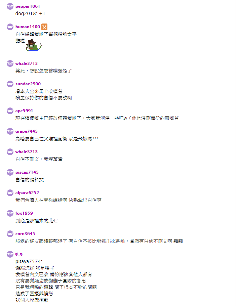Open the underlined ಠ_ಠ username link
Viewport: 236px width, 306px height.
click(19, 254)
